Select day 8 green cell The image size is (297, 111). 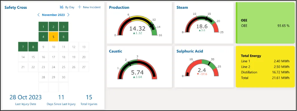(33, 47)
